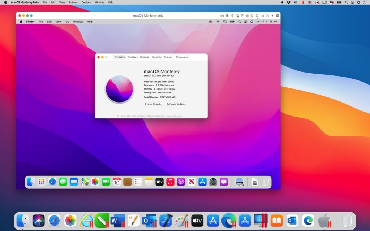370x231 pixels.
Task: Open the battery status menu in Monterey
Action: click(232, 22)
